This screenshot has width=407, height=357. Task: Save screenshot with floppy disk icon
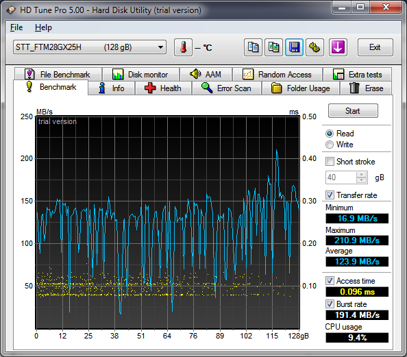(294, 47)
